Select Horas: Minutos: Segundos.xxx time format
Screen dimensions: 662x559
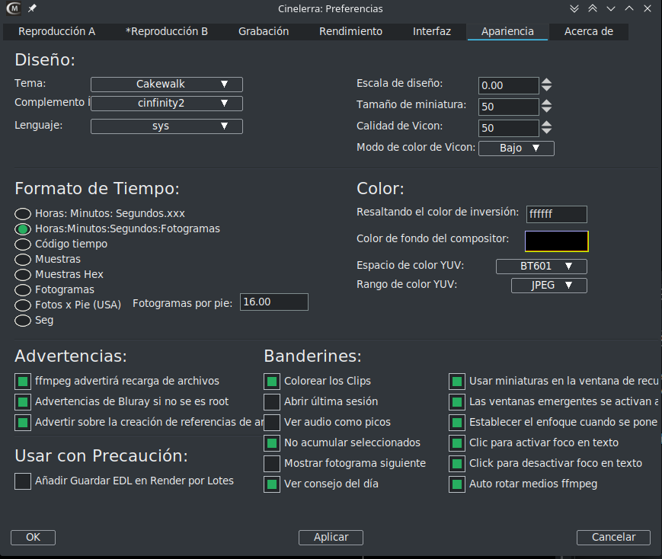point(24,214)
